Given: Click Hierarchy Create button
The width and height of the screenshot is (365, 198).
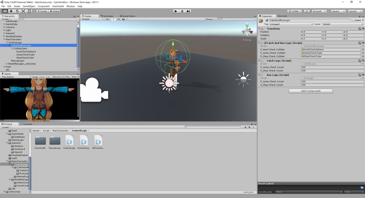Looking at the screenshot, I should tap(6, 19).
